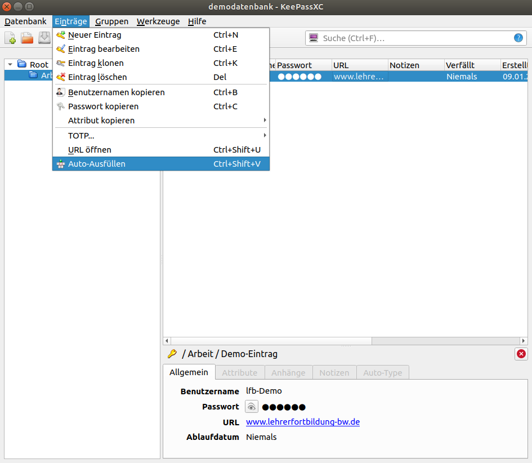Click the save database toolbar icon
This screenshot has height=463, width=532.
click(x=44, y=38)
